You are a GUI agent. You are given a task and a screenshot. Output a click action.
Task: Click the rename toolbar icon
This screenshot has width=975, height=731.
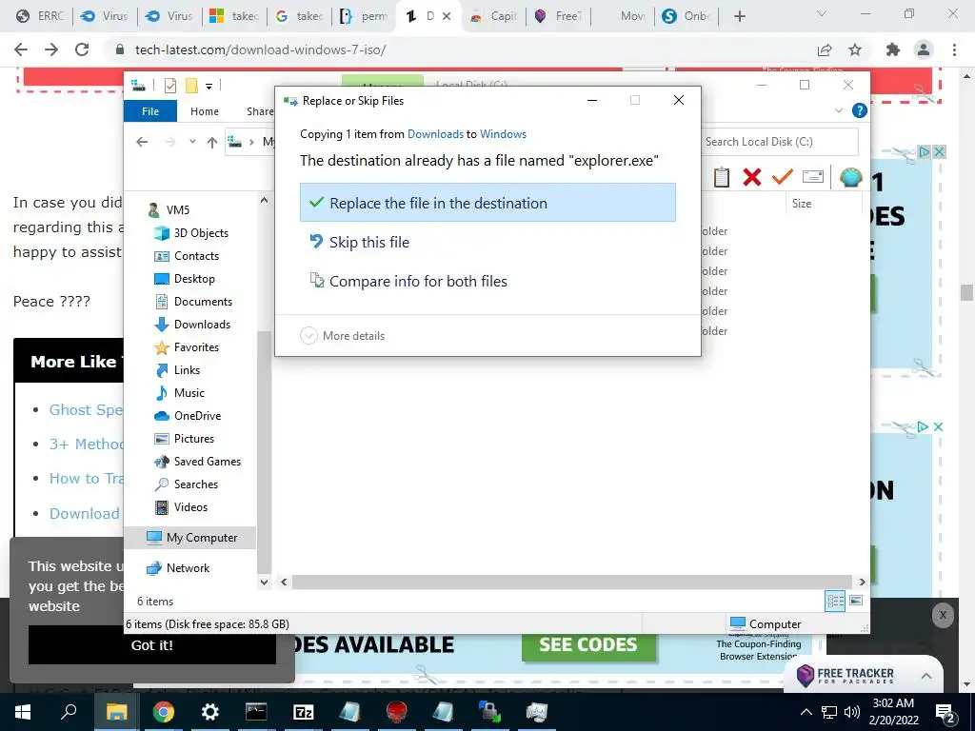click(813, 177)
